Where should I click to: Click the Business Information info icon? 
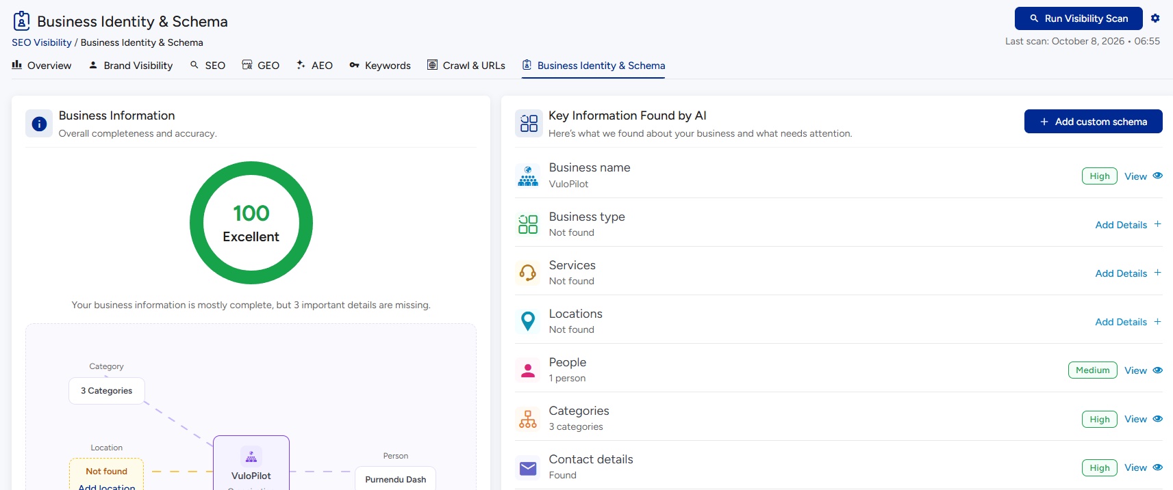click(39, 124)
